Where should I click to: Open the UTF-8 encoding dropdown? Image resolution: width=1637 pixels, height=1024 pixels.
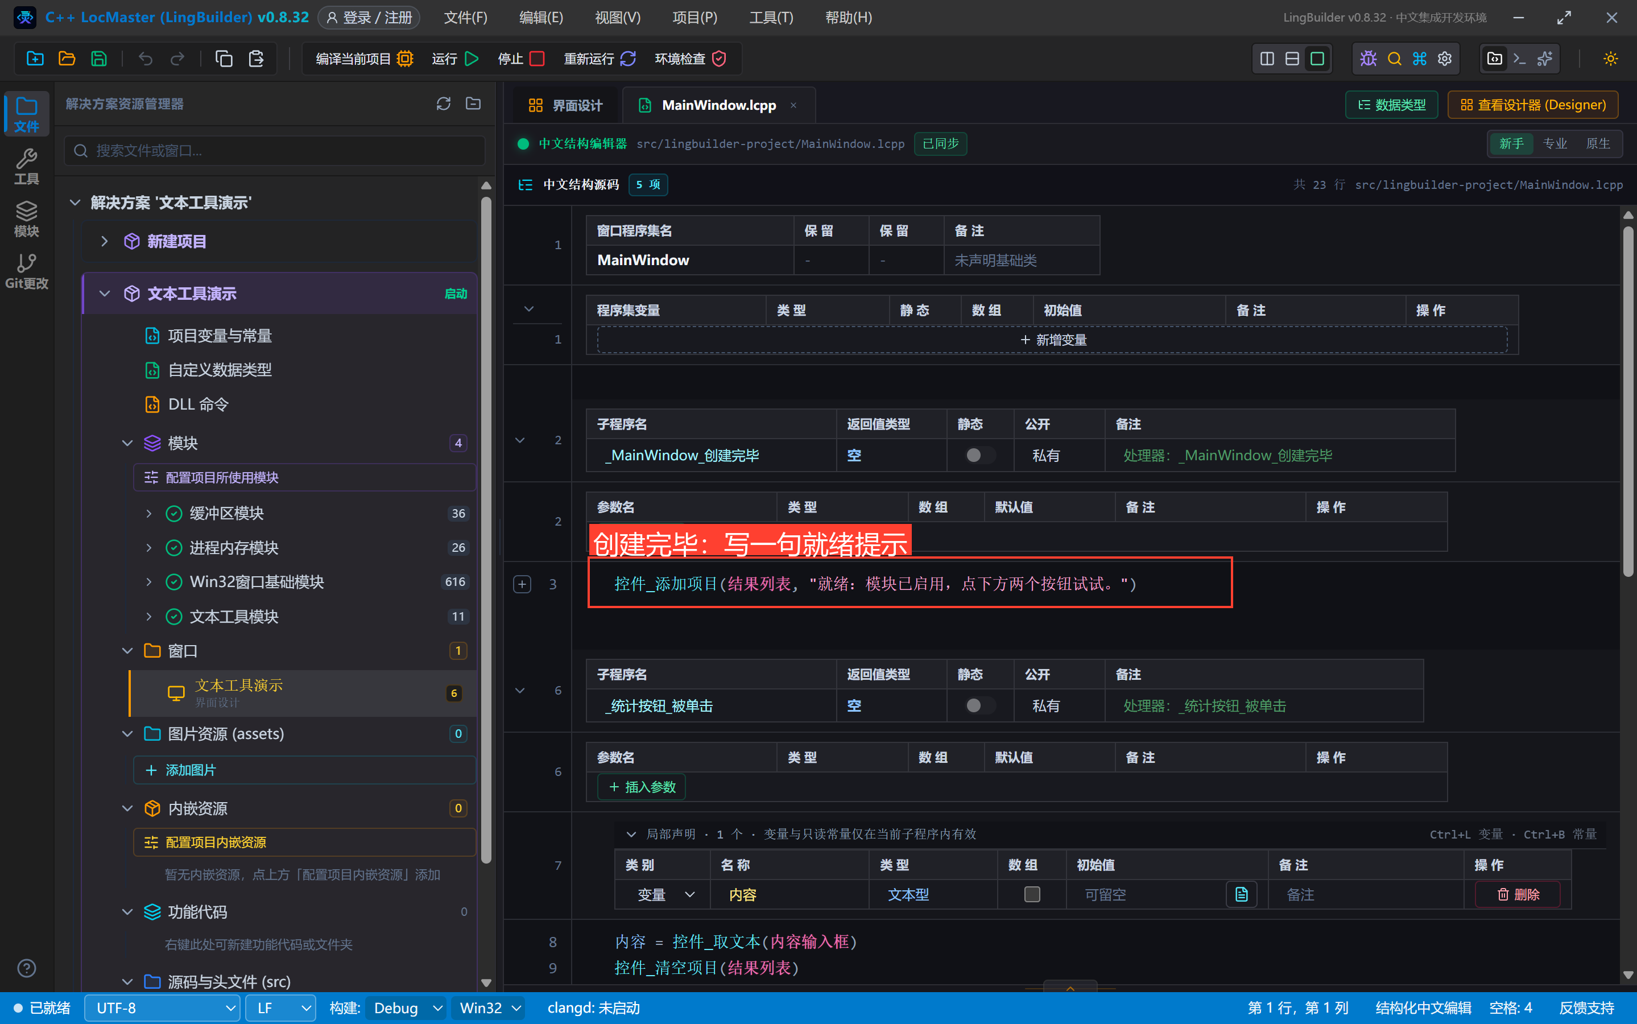(163, 1009)
